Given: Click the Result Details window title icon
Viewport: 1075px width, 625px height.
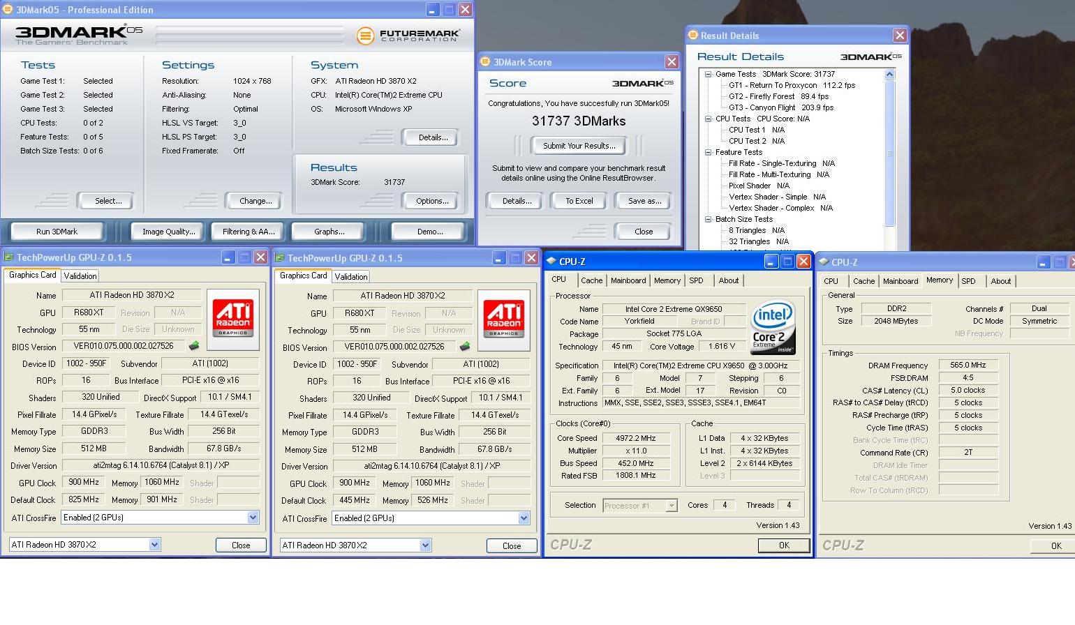Looking at the screenshot, I should pyautogui.click(x=693, y=35).
